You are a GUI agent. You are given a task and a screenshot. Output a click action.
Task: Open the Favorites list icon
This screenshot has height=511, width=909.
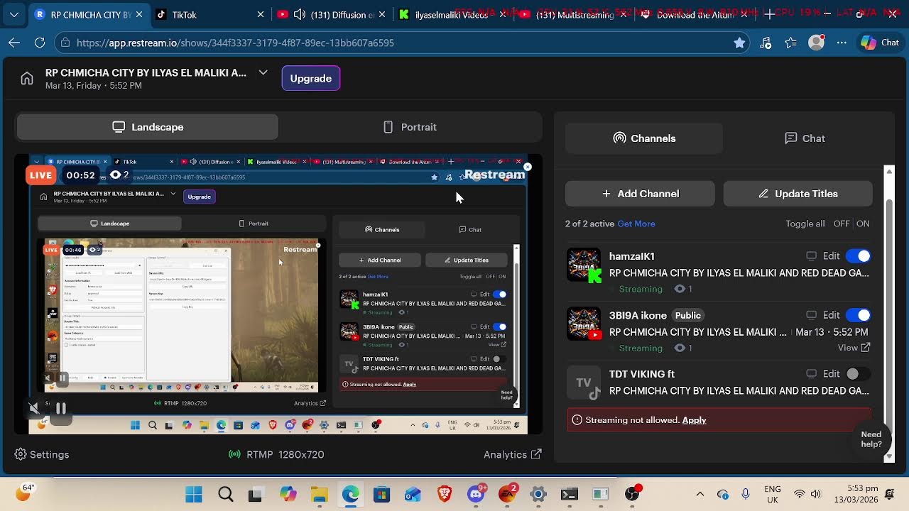791,43
